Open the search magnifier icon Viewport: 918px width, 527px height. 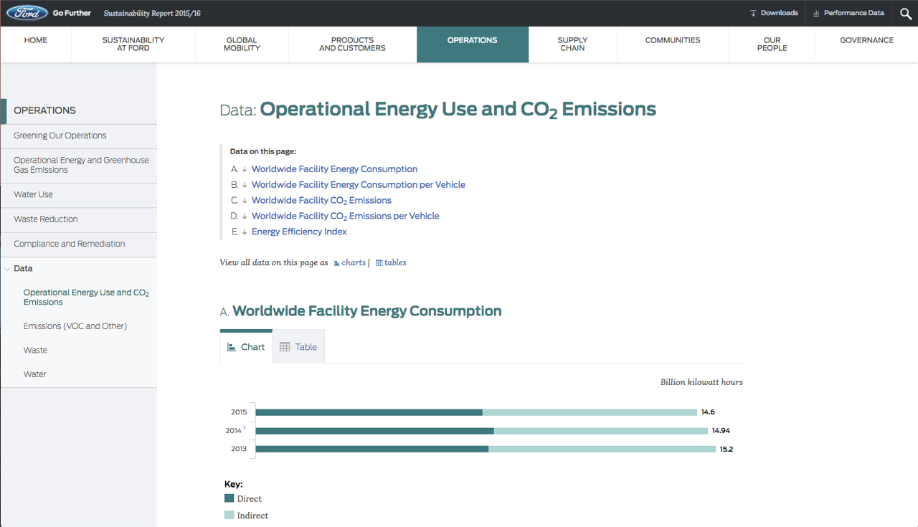coord(906,13)
